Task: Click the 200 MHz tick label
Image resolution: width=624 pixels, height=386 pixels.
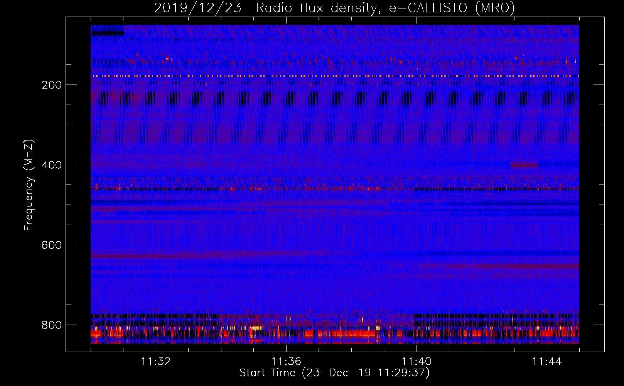Action: [52, 85]
